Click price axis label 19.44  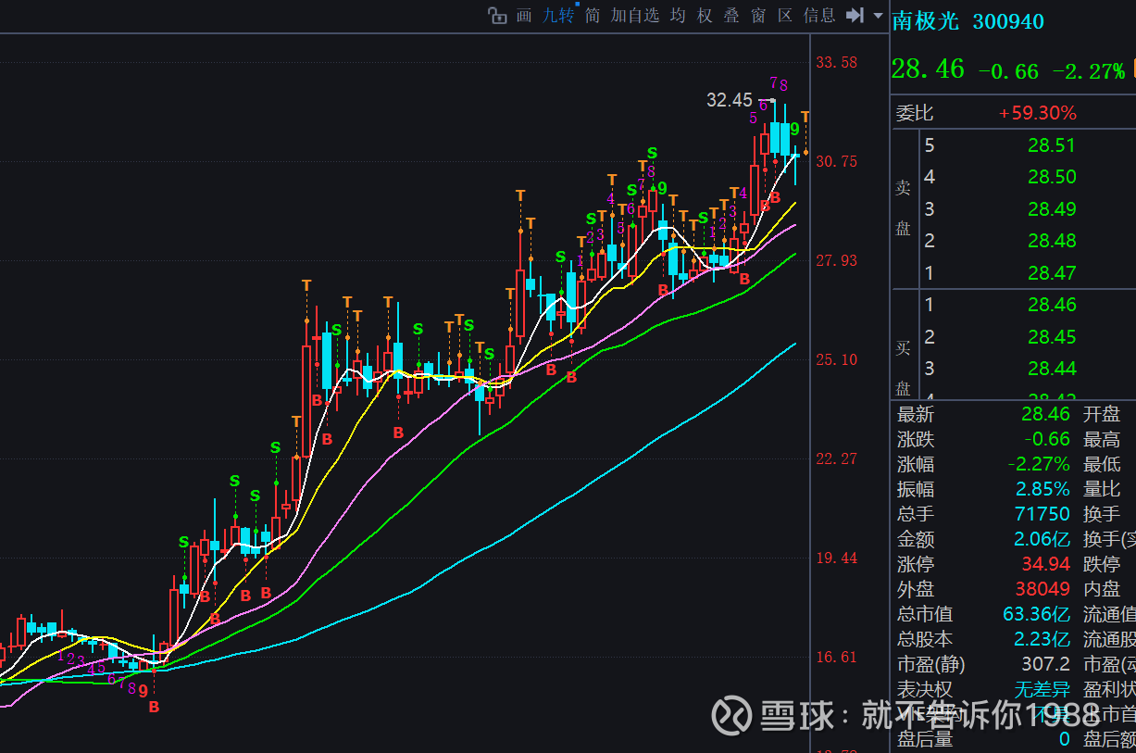click(x=836, y=558)
